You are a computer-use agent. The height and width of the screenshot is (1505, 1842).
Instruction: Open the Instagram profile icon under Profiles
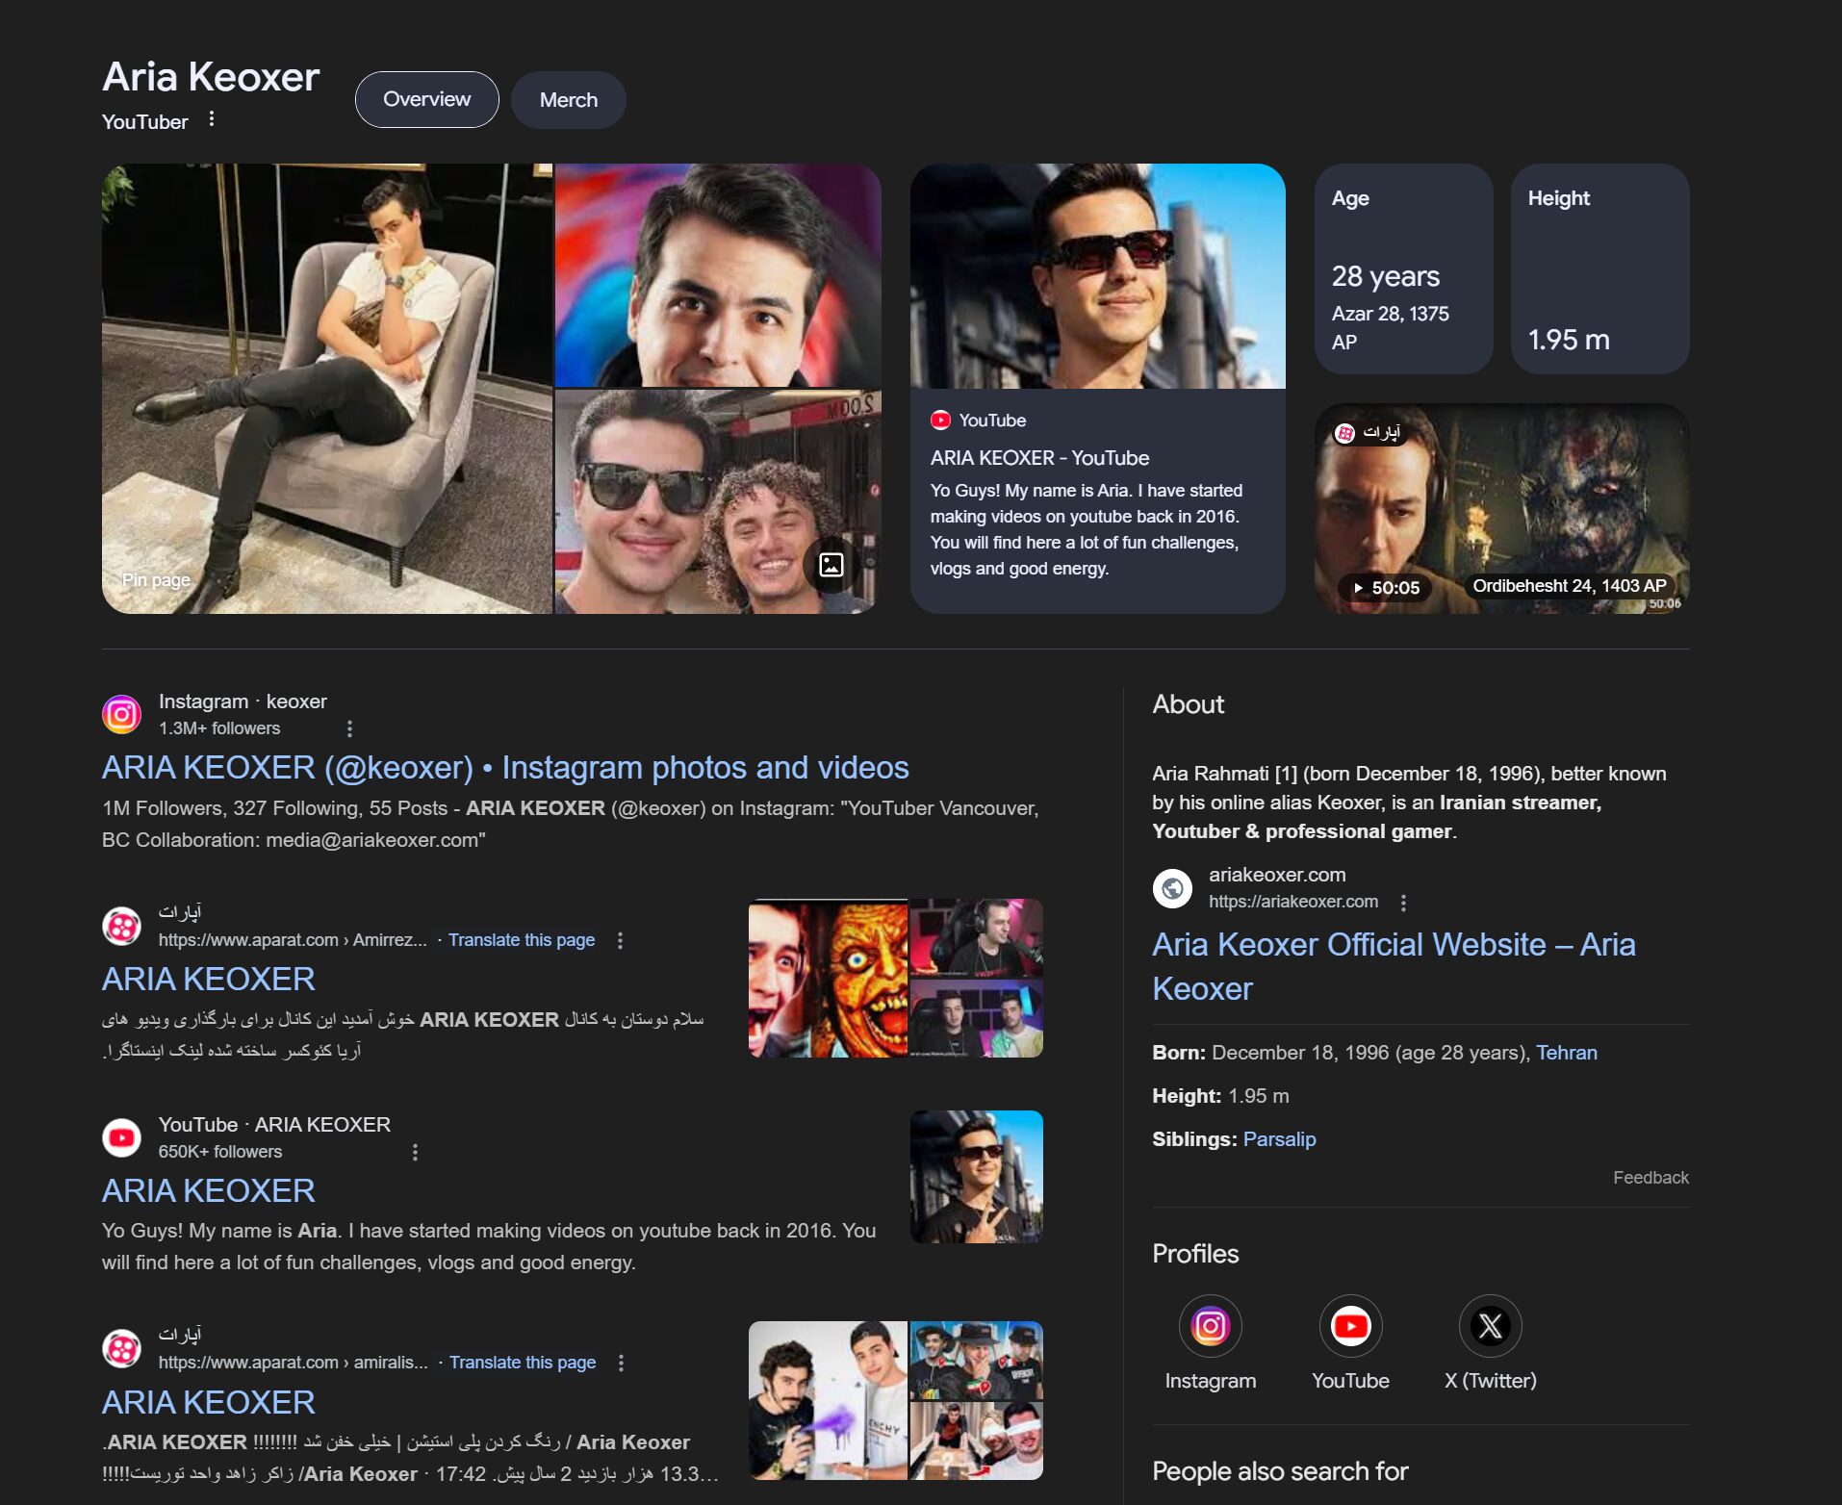1210,1326
